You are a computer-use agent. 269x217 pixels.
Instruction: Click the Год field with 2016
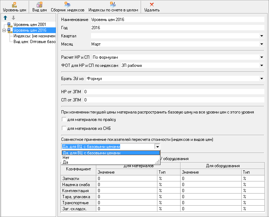tap(177, 28)
